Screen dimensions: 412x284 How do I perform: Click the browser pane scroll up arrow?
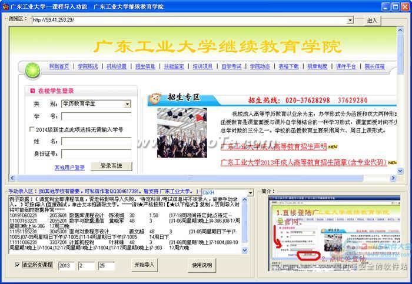coord(400,30)
